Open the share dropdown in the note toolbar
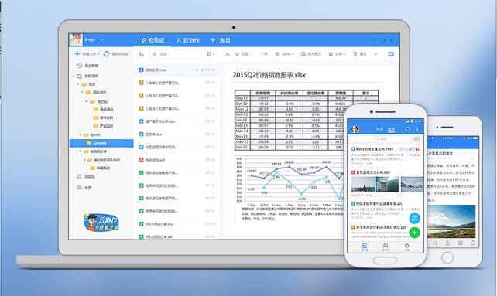Viewport: 497px width, 296px height. pos(337,54)
